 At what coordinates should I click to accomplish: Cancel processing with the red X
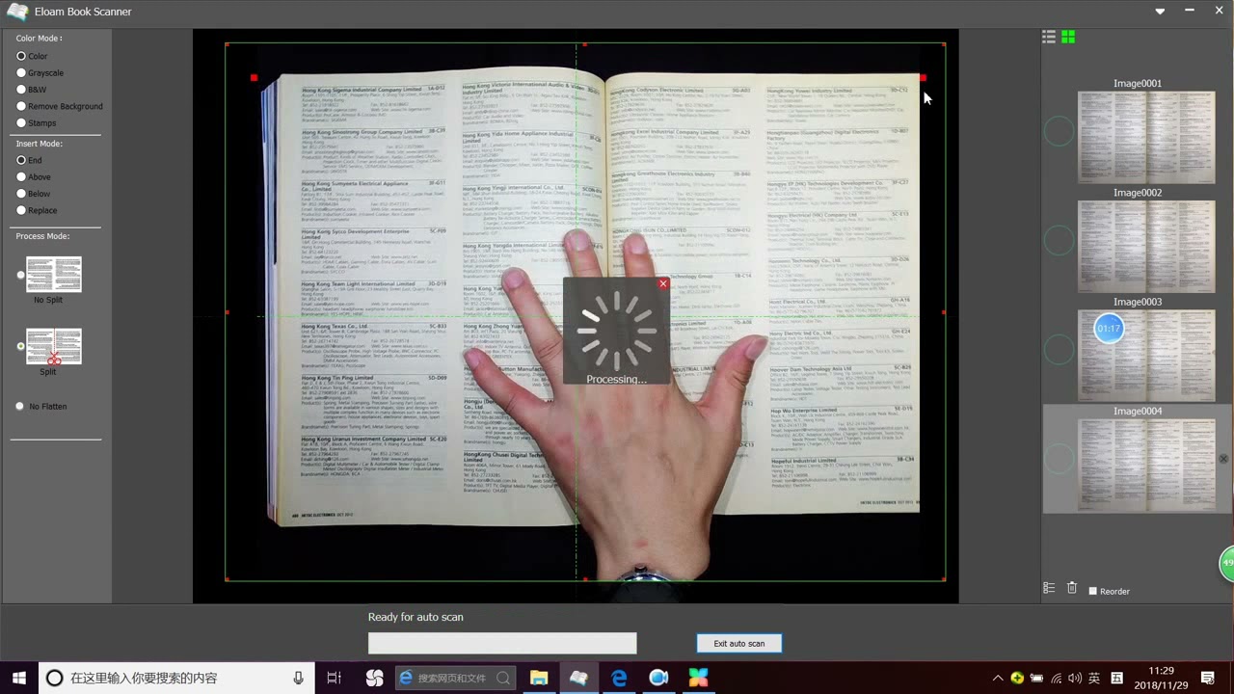[663, 283]
